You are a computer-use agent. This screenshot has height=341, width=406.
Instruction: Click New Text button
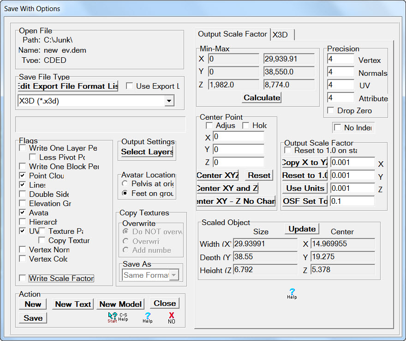tap(73, 304)
